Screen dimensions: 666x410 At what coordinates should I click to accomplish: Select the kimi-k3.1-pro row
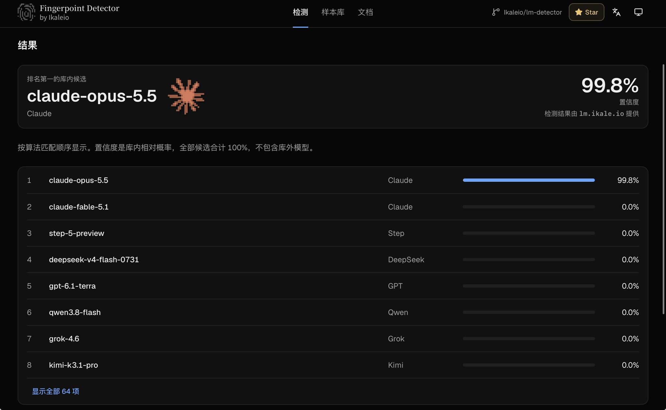coord(333,365)
